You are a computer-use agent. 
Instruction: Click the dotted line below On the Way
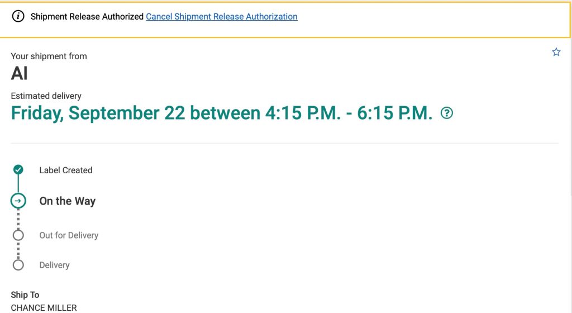18,219
